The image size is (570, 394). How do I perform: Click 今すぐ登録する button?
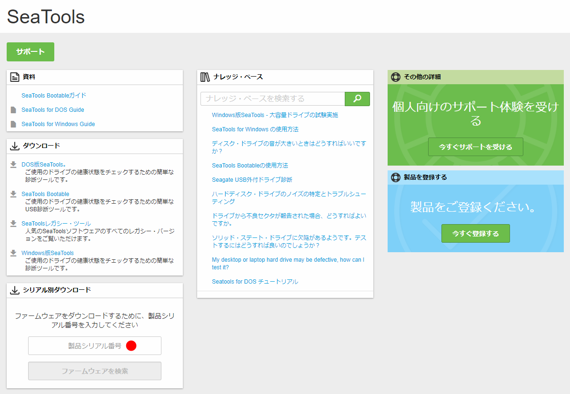(x=476, y=234)
